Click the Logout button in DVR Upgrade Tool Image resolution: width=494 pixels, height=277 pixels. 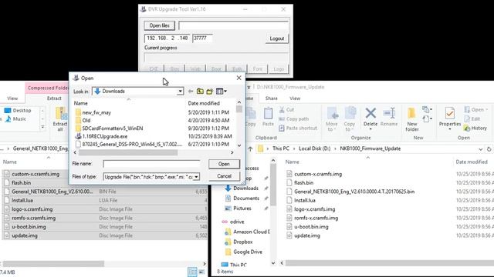276,38
